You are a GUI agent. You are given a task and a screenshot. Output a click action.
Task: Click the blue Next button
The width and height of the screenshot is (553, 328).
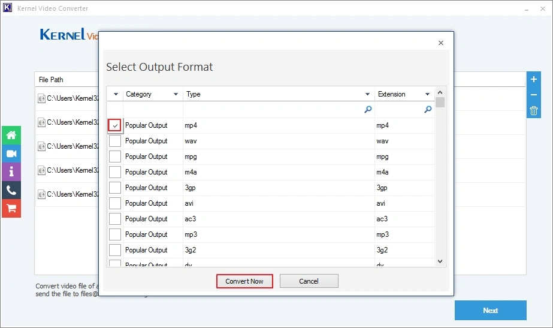pos(490,311)
